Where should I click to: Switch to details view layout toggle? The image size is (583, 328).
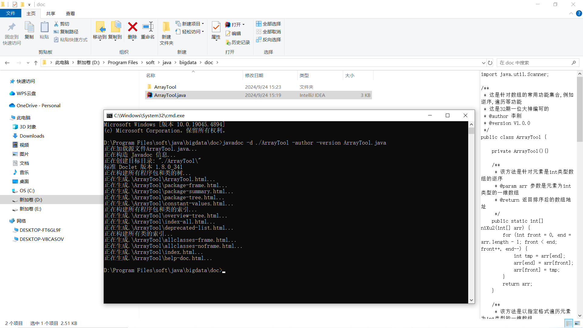[569, 323]
